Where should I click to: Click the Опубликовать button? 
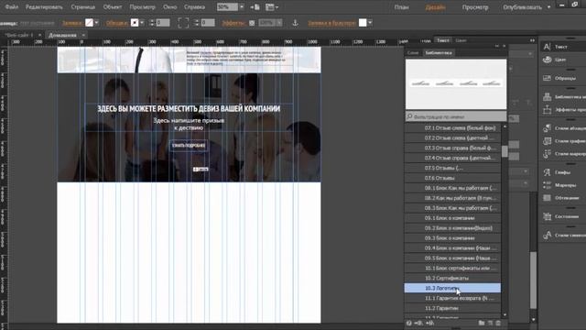[x=522, y=7]
